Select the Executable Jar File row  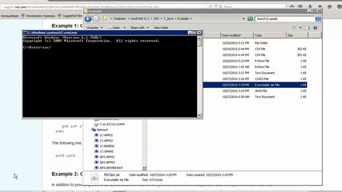click(x=255, y=85)
